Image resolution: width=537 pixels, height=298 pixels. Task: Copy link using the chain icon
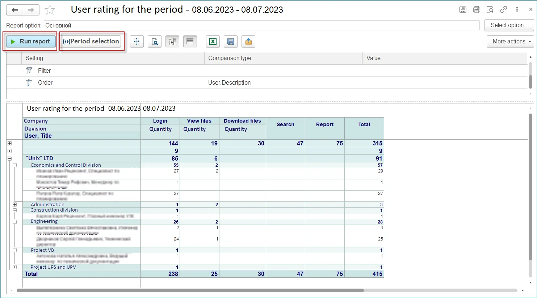click(x=503, y=10)
